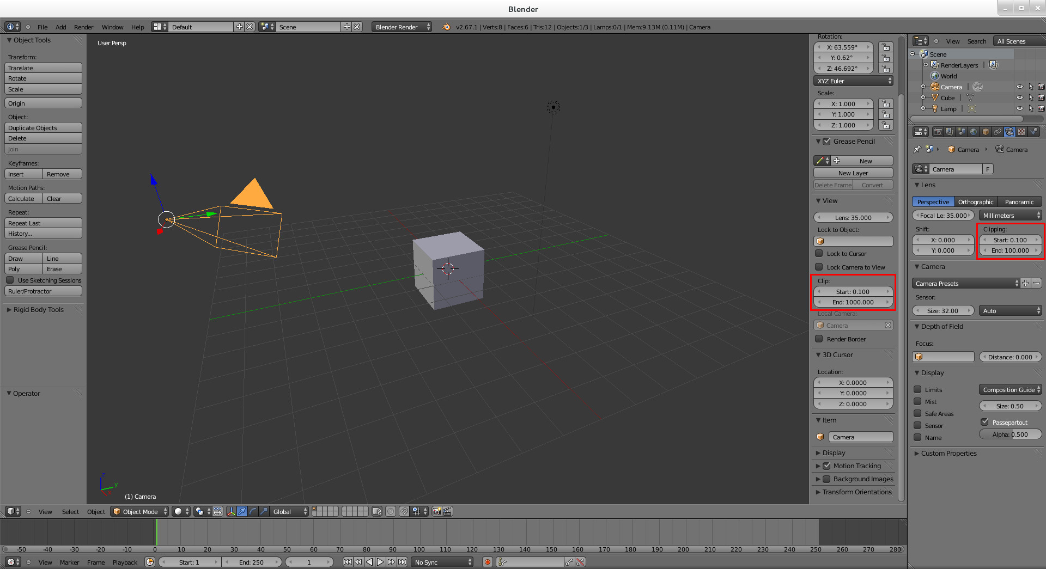
Task: Click the Duplicate Objects button
Action: click(x=43, y=127)
